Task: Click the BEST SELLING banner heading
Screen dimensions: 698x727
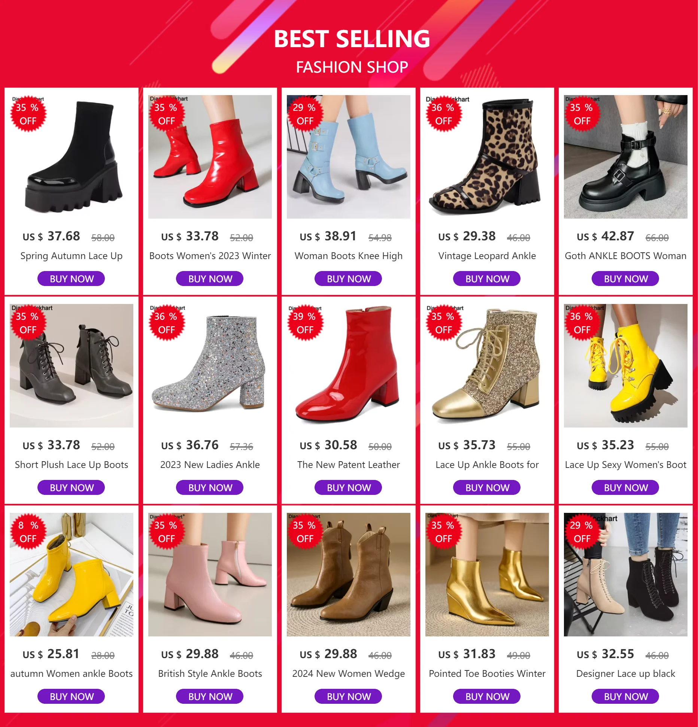Action: click(352, 39)
